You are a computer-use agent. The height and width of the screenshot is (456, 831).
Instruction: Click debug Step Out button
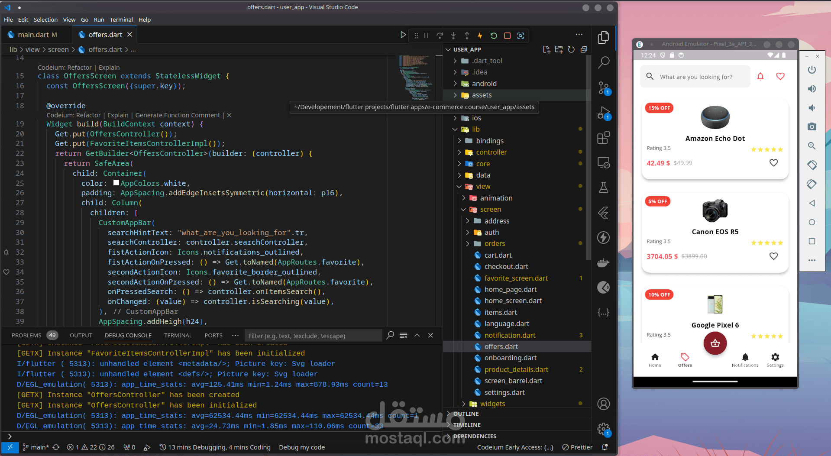[467, 36]
